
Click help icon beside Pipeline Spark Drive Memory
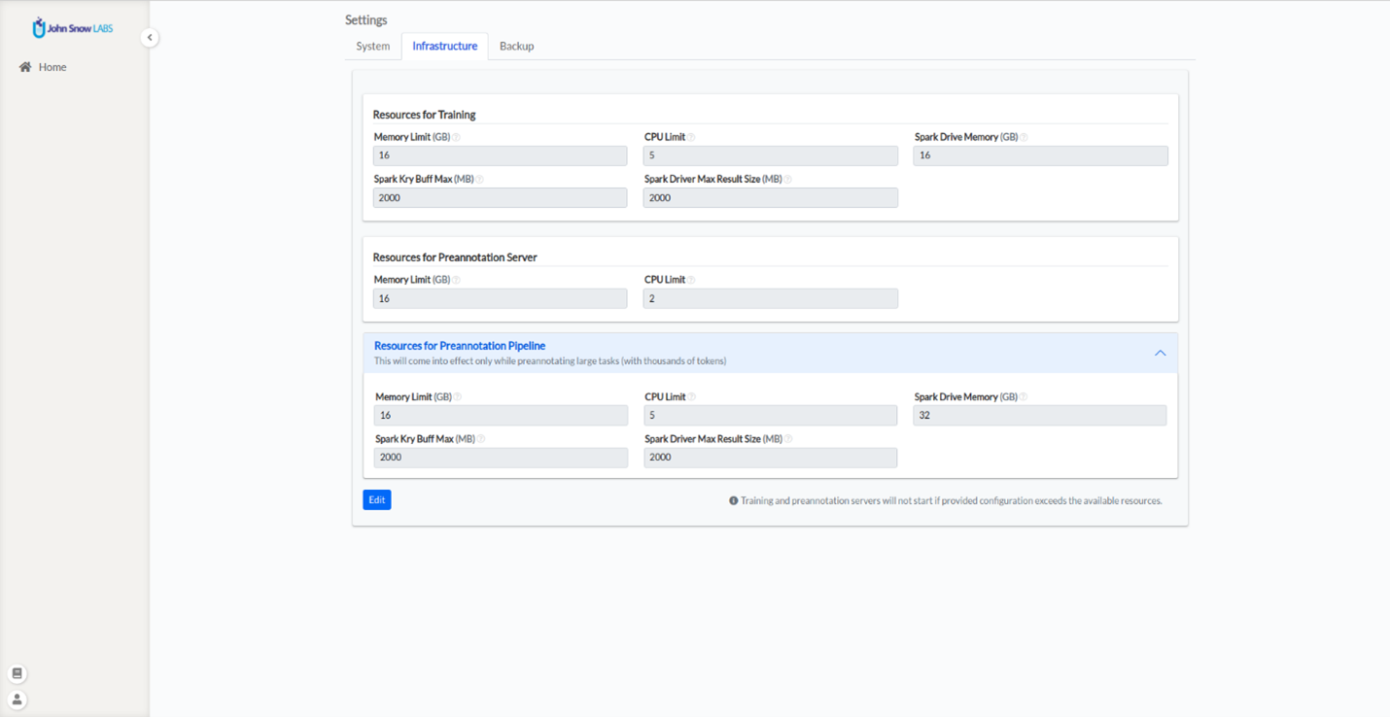pyautogui.click(x=1024, y=397)
